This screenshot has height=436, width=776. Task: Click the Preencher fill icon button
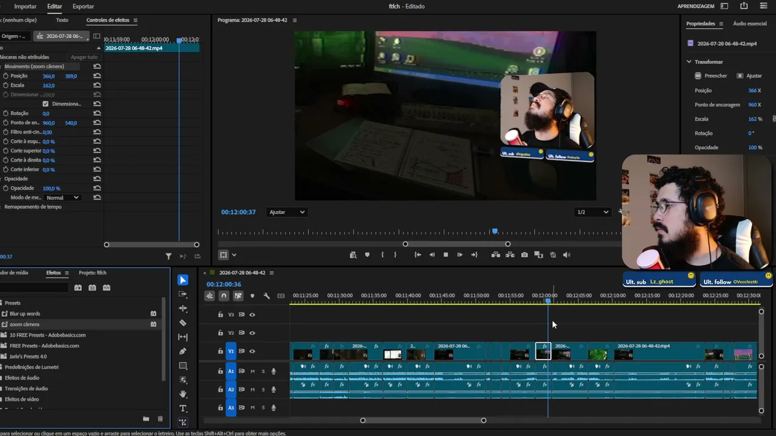[x=711, y=76]
